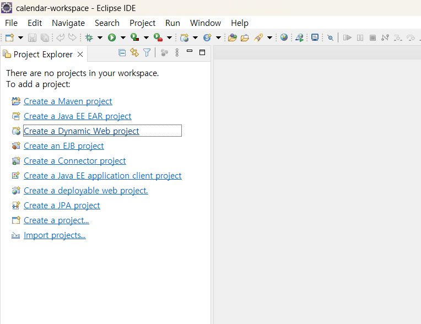
Task: Expand the Debug dropdown arrow
Action: [100, 38]
